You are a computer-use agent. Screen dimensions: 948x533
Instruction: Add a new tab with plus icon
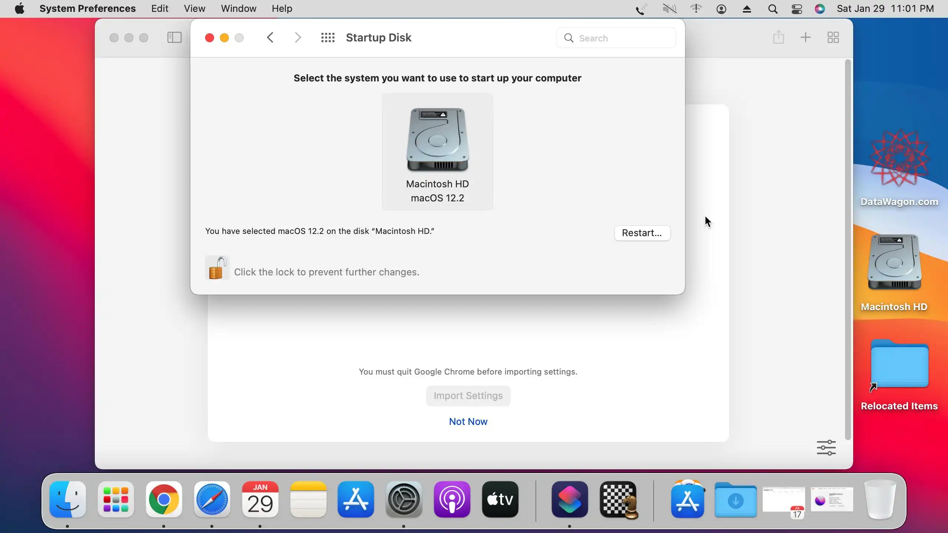click(805, 37)
